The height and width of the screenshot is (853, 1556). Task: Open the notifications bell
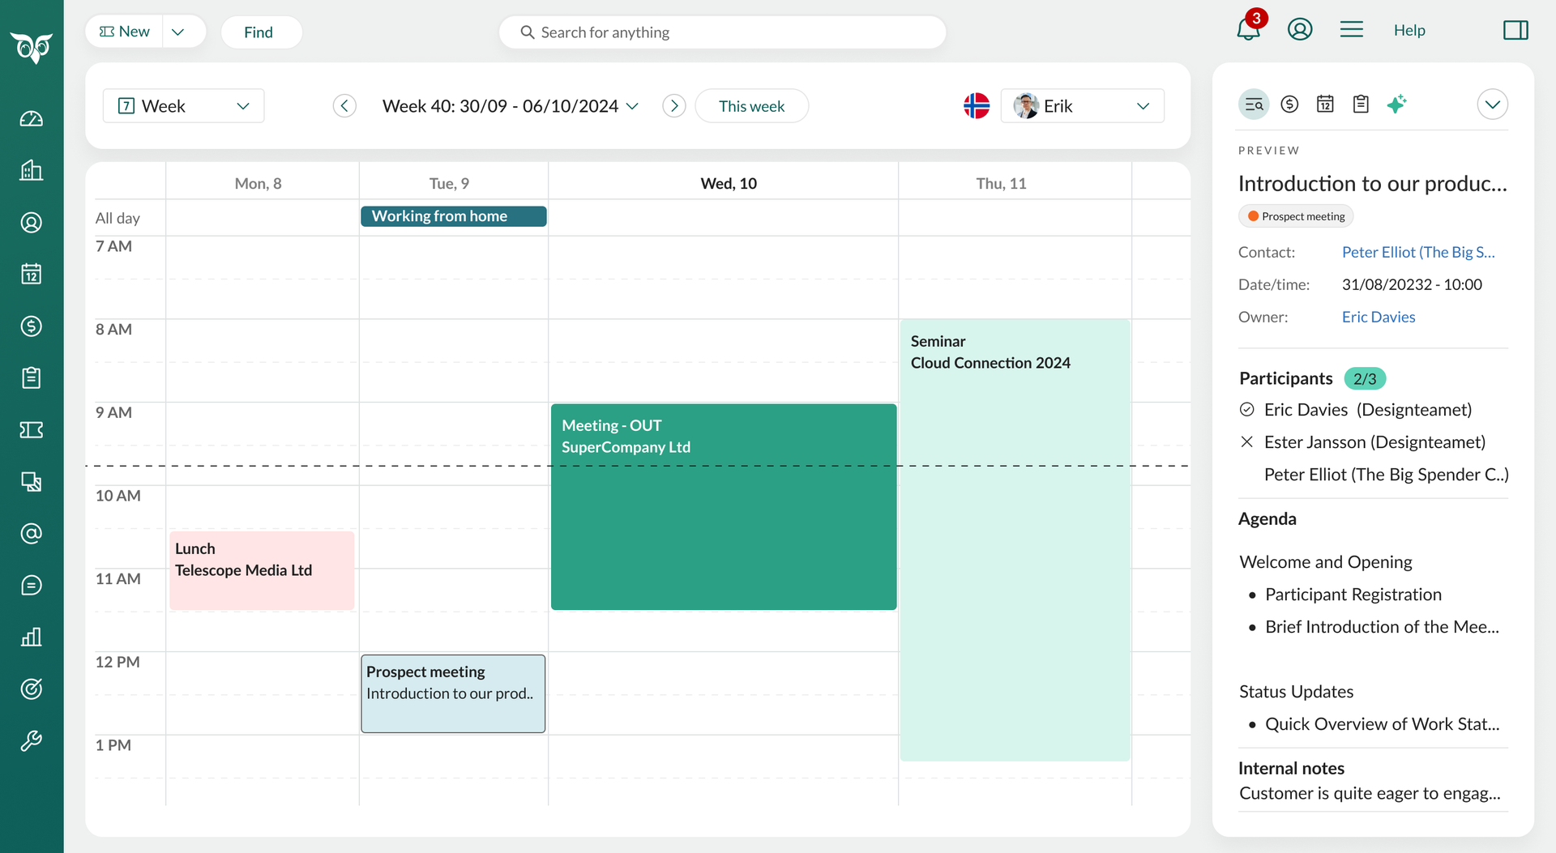pos(1248,30)
